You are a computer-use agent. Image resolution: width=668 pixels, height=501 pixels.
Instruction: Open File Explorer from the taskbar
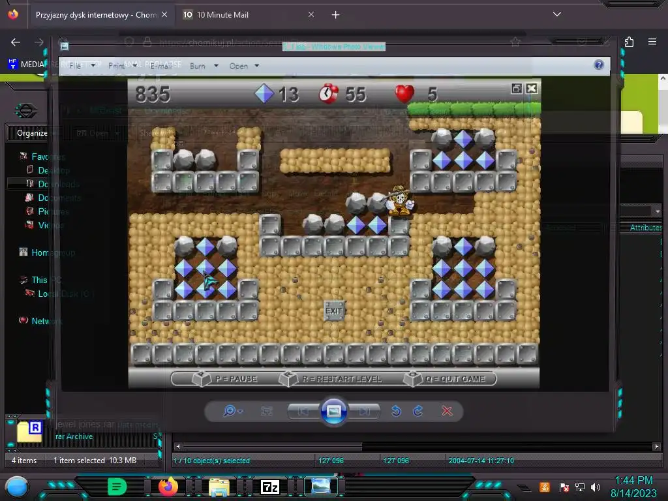pyautogui.click(x=219, y=487)
